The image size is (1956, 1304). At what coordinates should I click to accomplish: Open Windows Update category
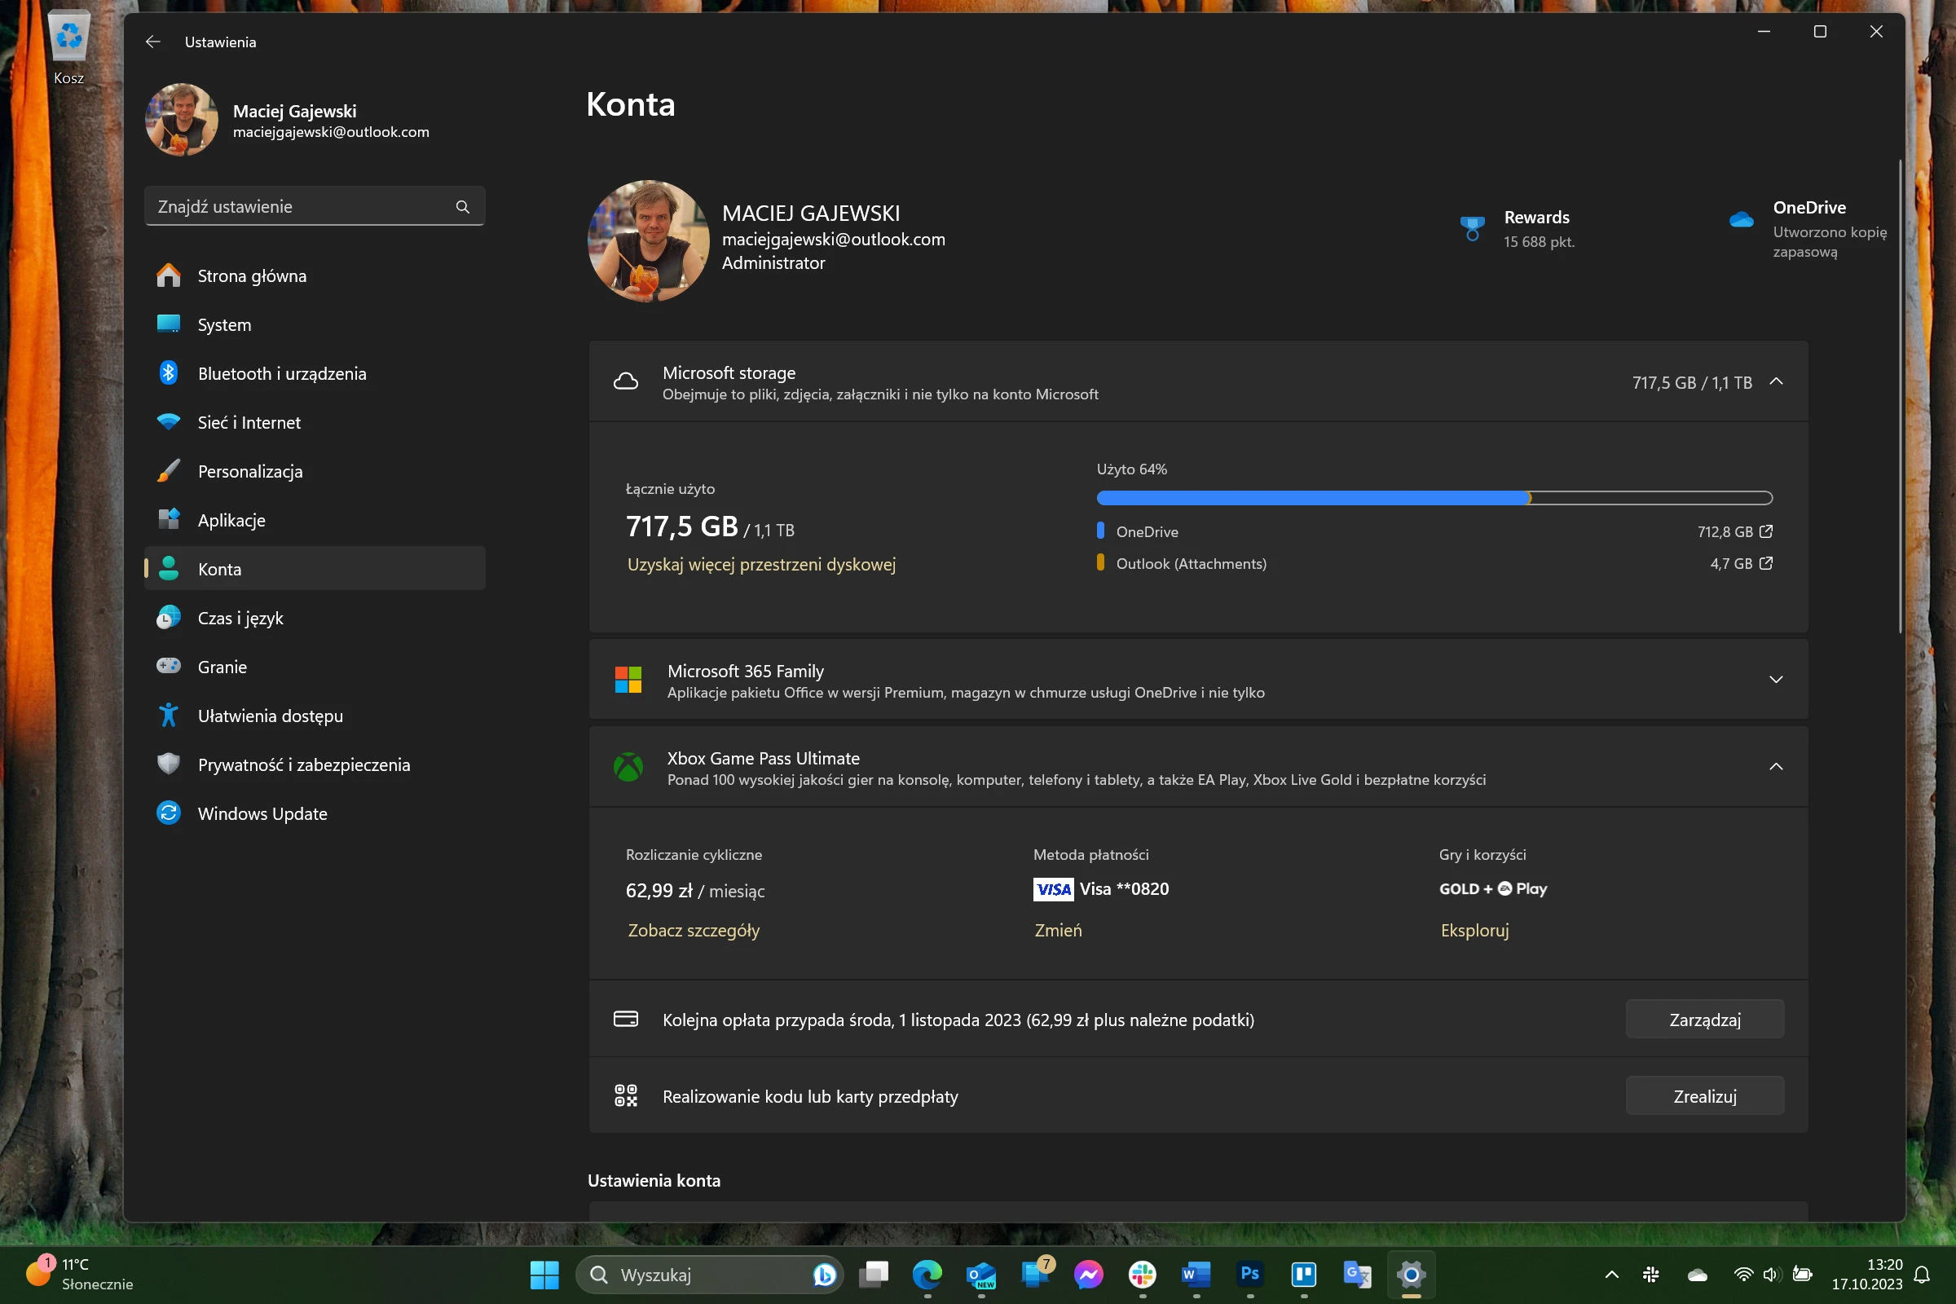[x=315, y=813]
